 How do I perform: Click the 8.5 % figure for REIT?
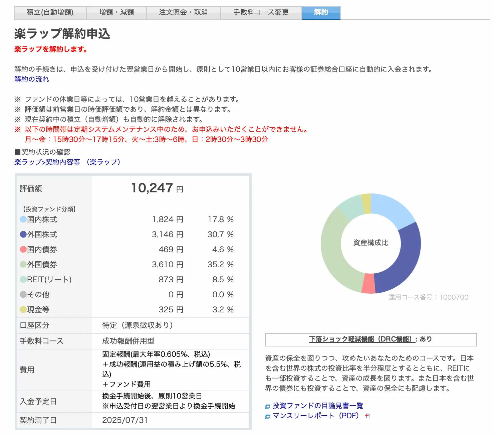tap(223, 280)
